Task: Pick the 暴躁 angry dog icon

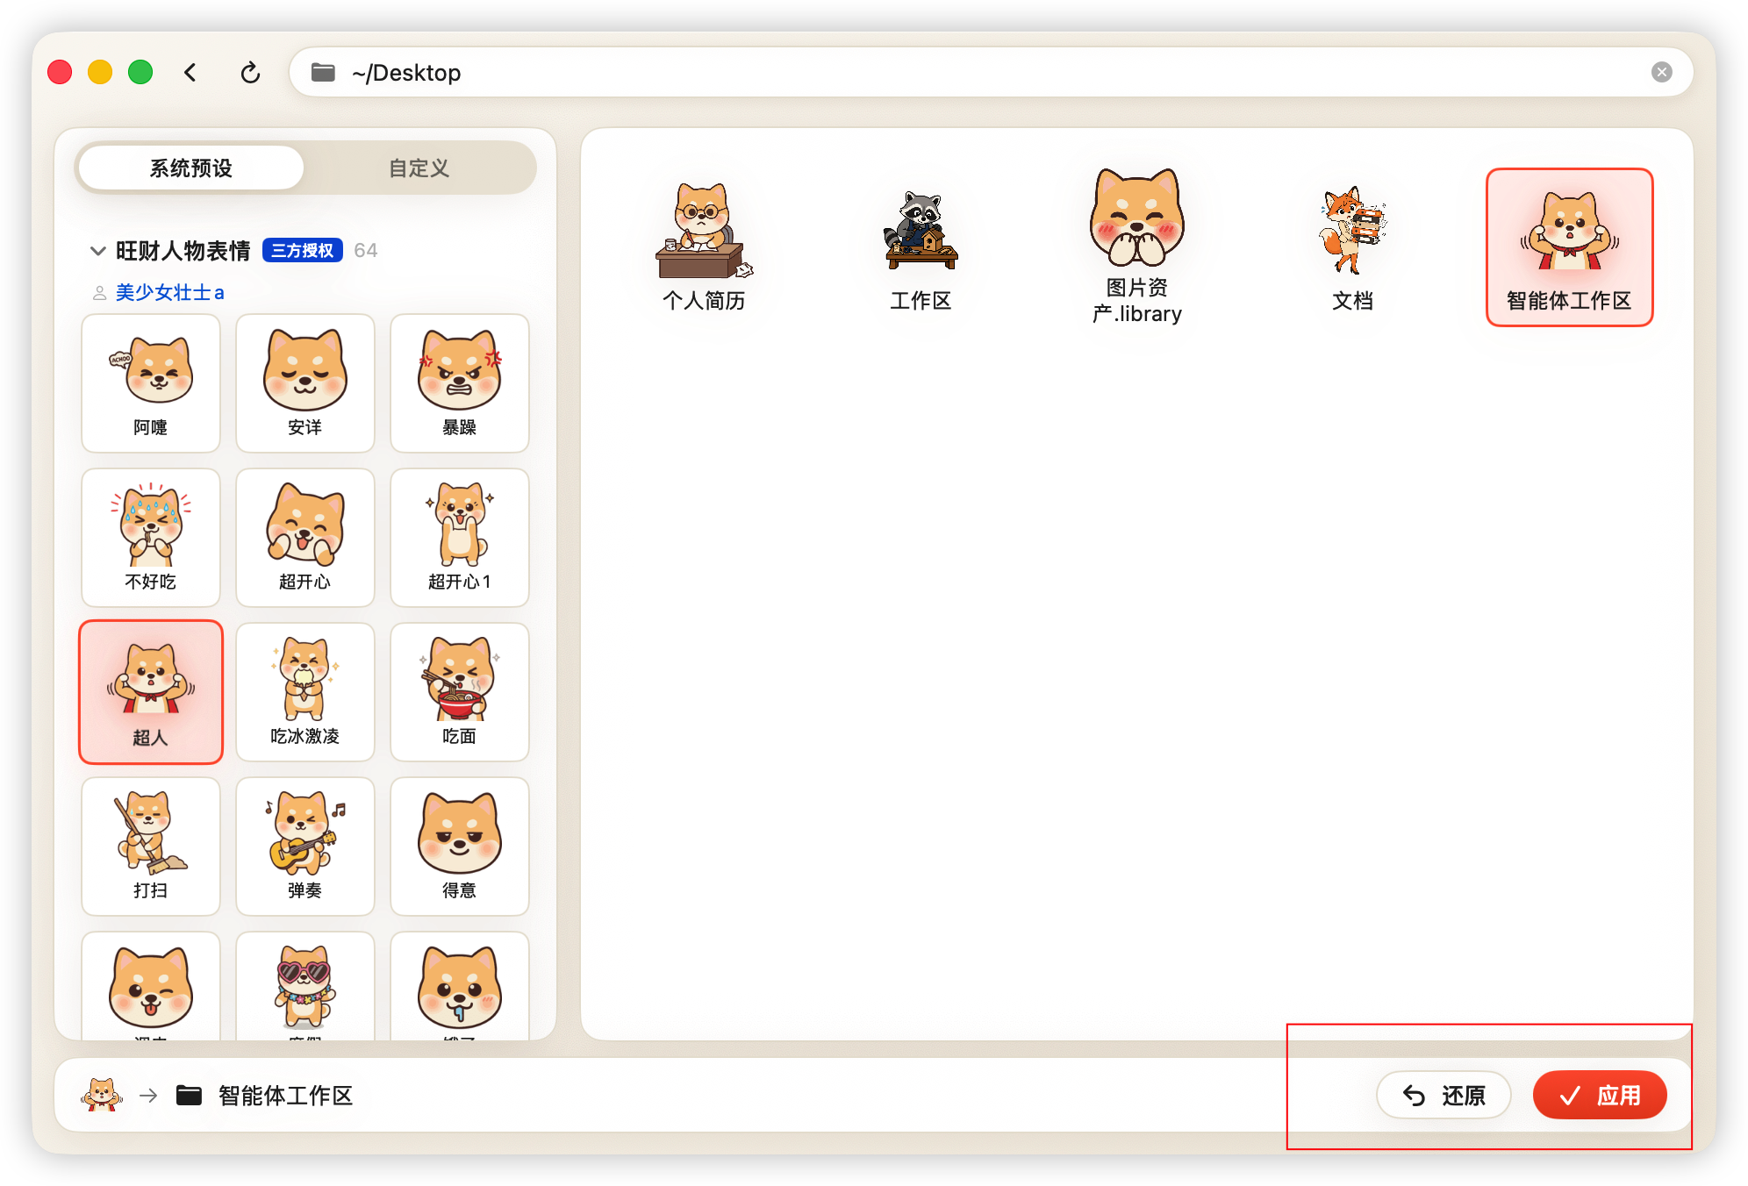Action: click(x=460, y=383)
